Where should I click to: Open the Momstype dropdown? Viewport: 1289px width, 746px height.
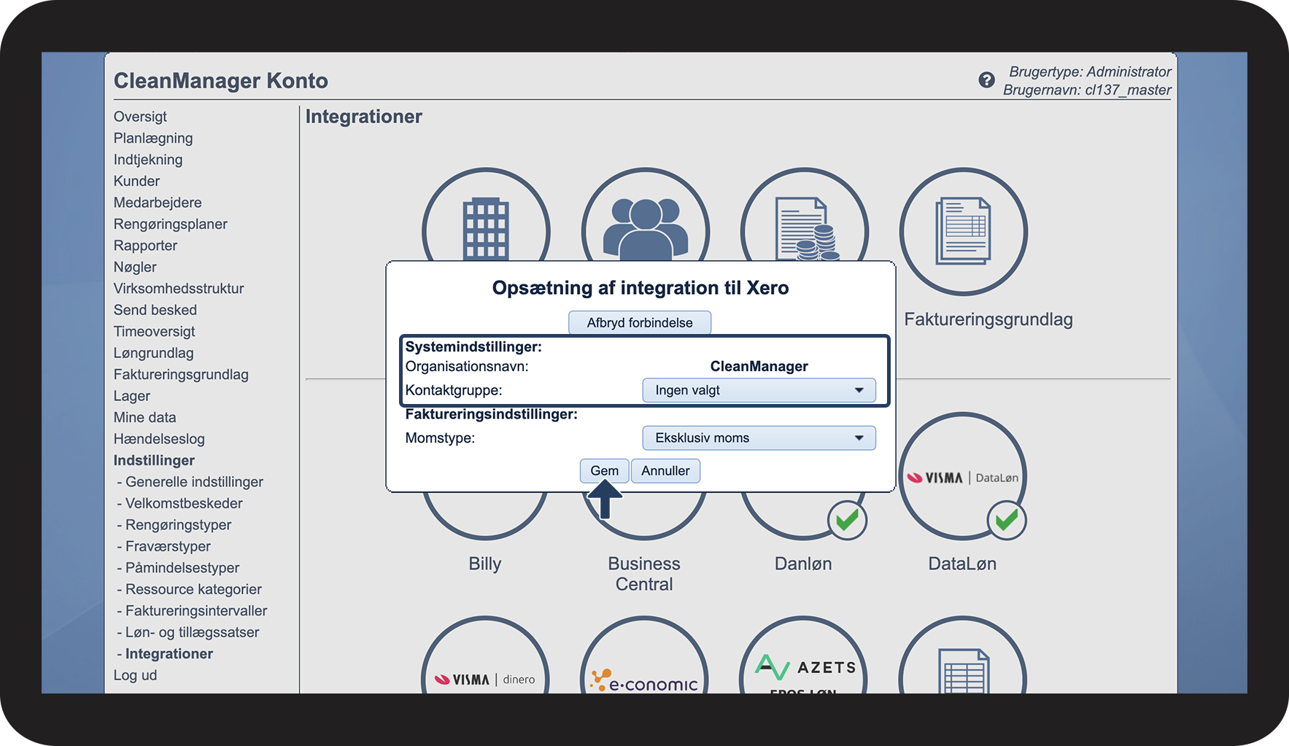tap(759, 438)
